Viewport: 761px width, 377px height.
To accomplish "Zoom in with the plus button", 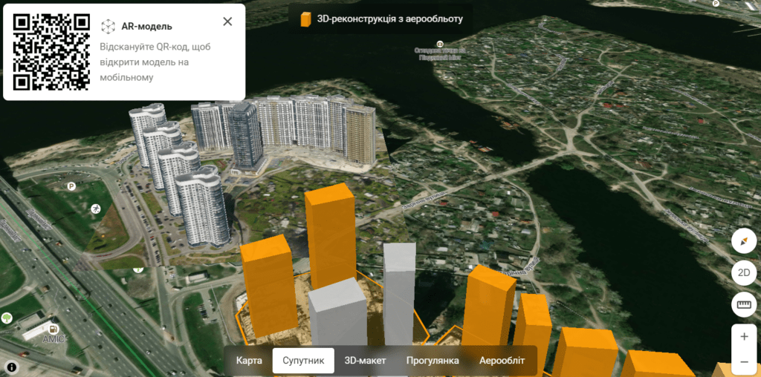I will [x=744, y=336].
